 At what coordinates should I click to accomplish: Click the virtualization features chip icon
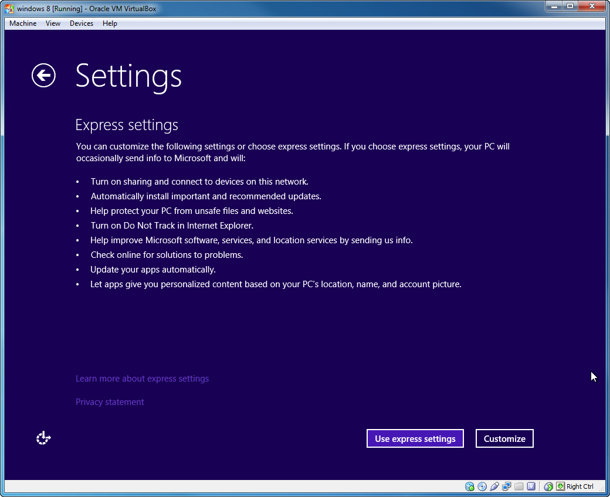click(x=531, y=486)
